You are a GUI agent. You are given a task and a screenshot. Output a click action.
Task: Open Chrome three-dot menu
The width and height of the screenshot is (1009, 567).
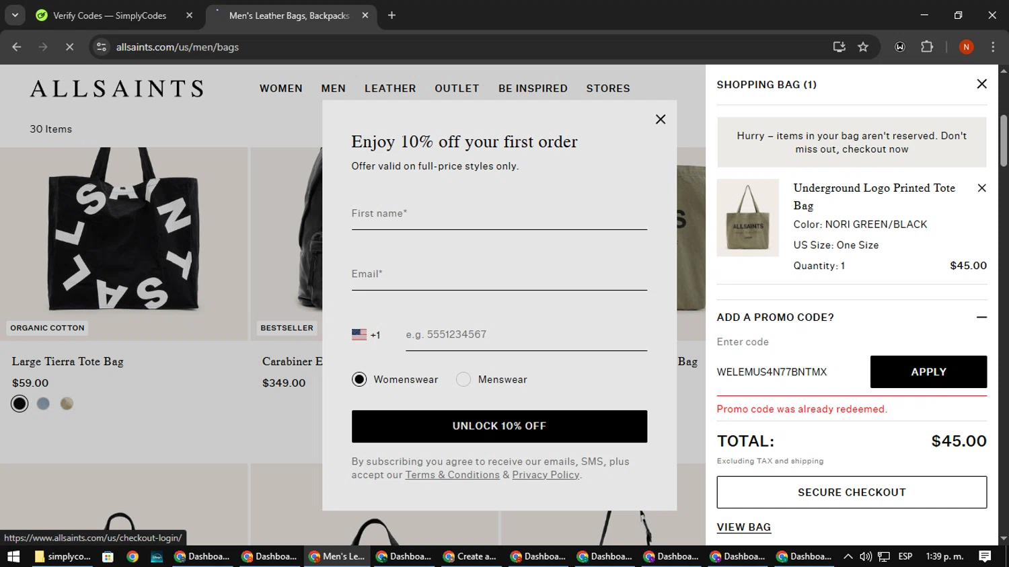coord(993,47)
